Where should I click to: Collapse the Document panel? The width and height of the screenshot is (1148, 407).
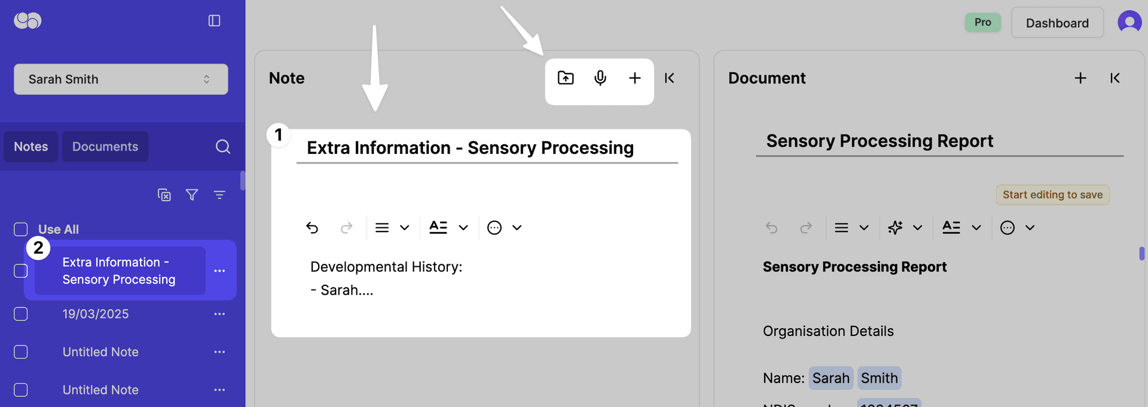pos(1115,78)
